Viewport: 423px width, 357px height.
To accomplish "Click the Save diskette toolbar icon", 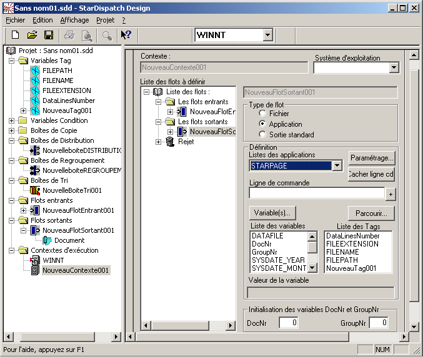I will [x=48, y=36].
